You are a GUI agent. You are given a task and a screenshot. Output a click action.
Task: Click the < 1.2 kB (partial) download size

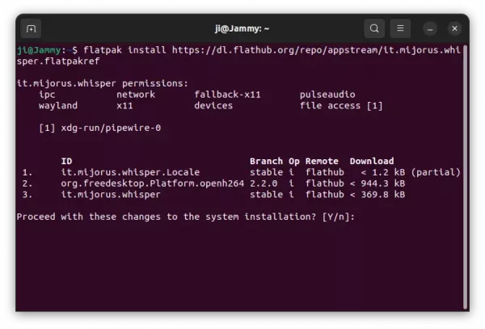[411, 172]
